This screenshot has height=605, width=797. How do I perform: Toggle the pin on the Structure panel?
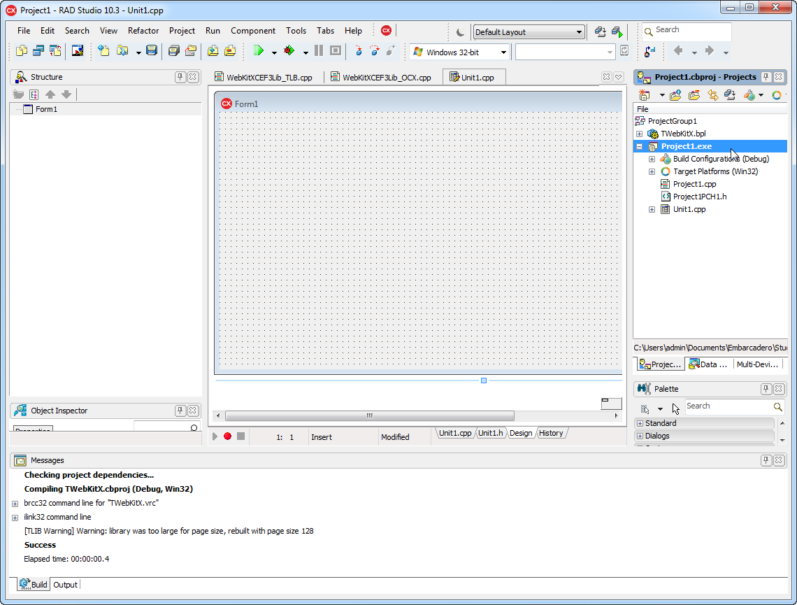(x=180, y=77)
